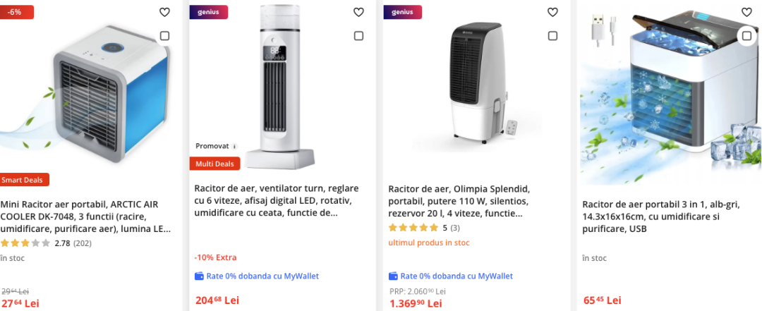Add tower fan cooler to favorites
The image size is (762, 311).
click(x=358, y=12)
